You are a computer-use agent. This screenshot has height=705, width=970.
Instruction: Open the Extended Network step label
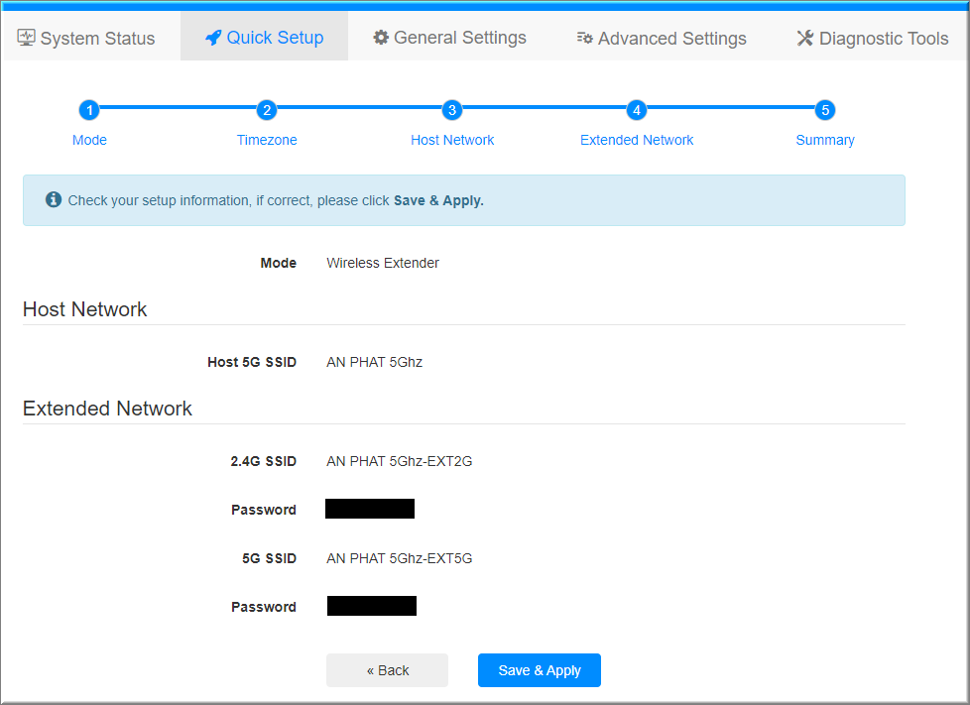[x=637, y=140]
